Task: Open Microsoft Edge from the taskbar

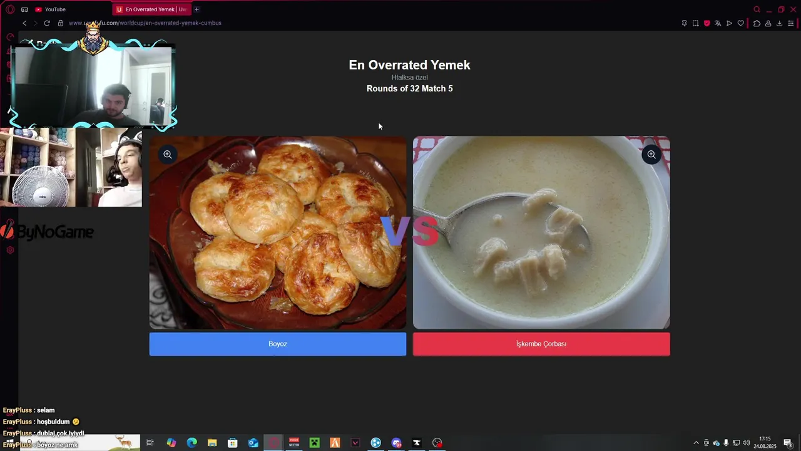Action: tap(192, 443)
